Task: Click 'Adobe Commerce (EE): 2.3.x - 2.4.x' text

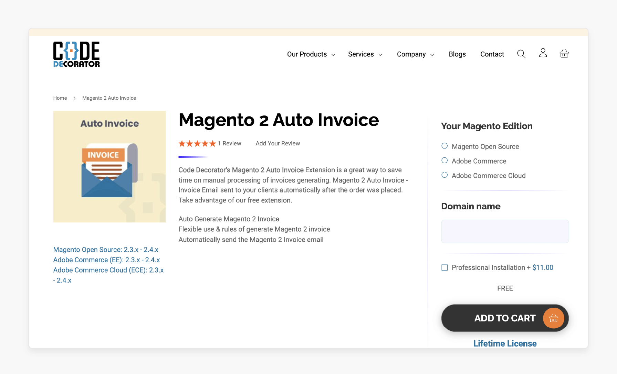Action: pos(106,260)
